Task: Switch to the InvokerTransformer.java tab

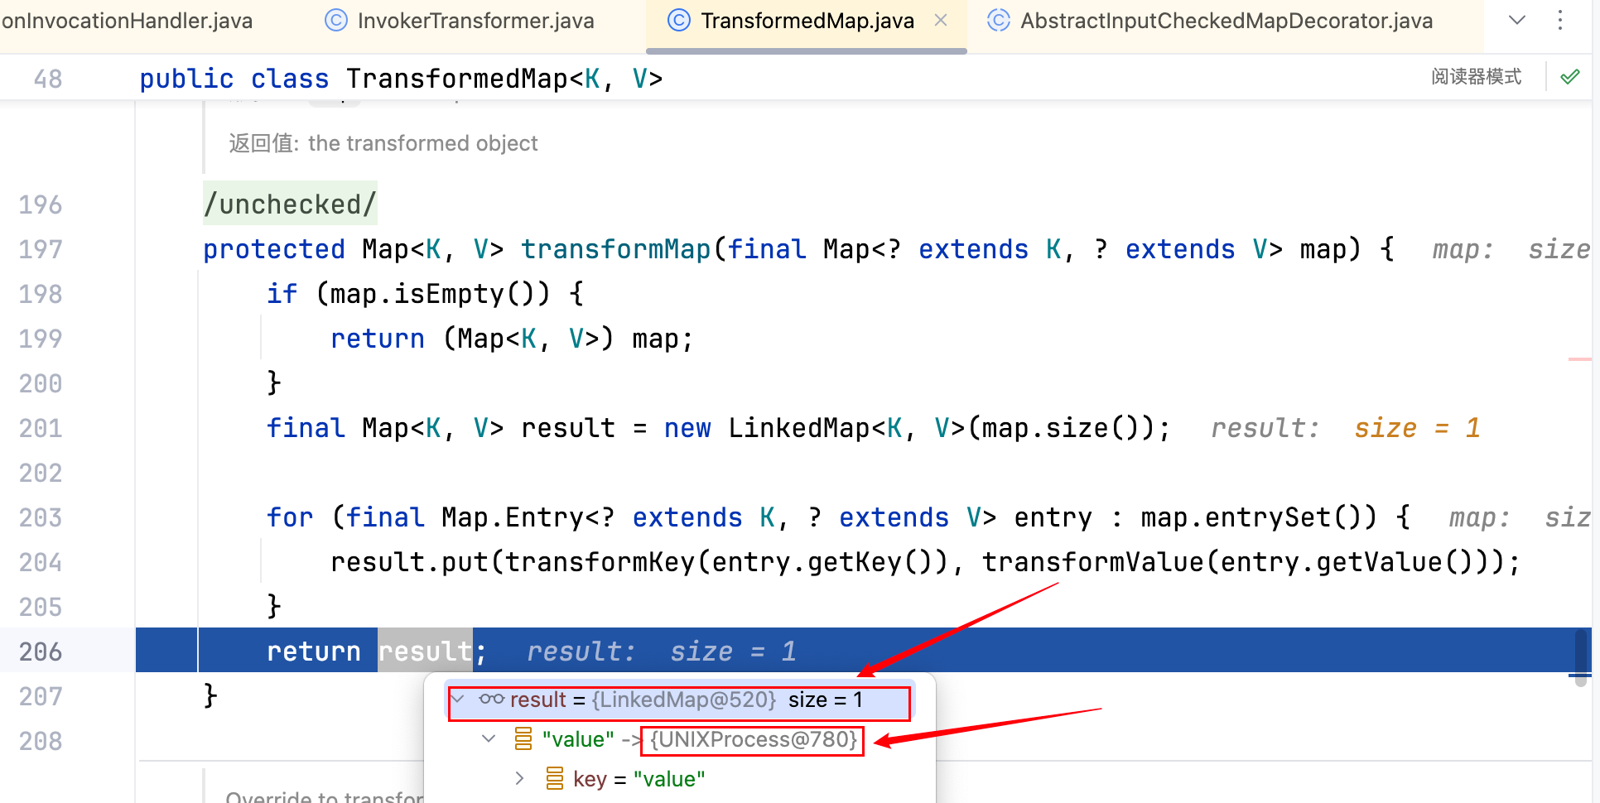Action: 475,21
